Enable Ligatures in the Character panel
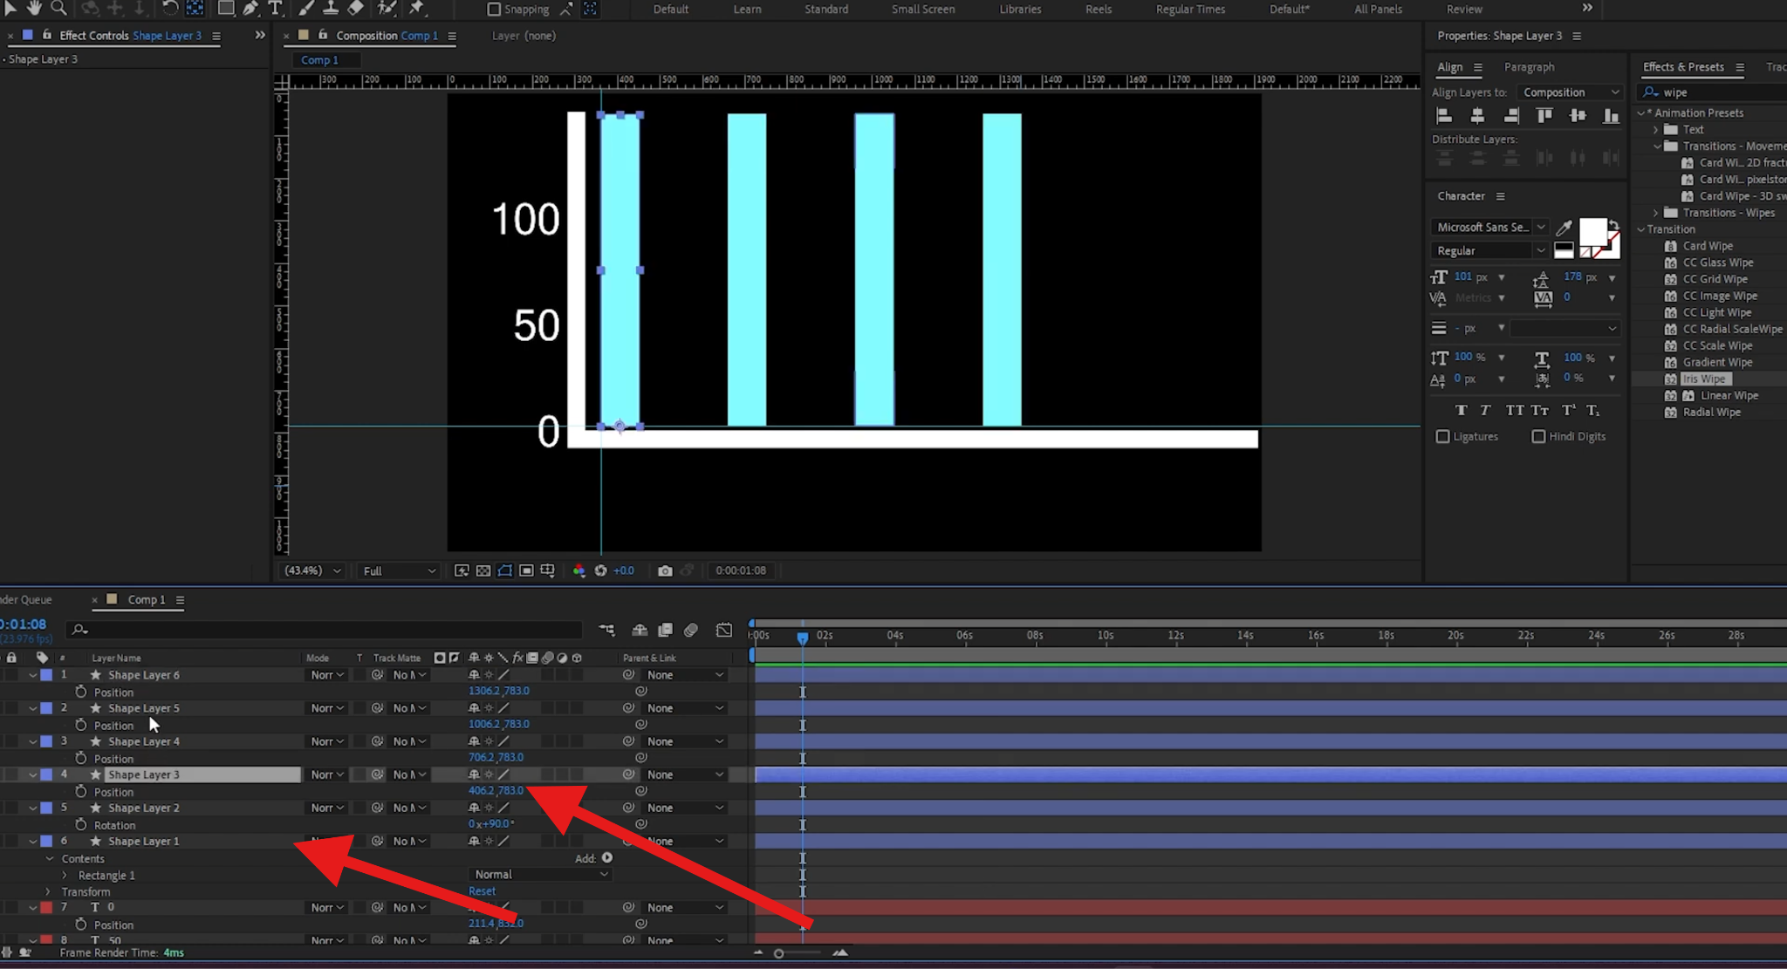This screenshot has height=969, width=1787. coord(1443,436)
